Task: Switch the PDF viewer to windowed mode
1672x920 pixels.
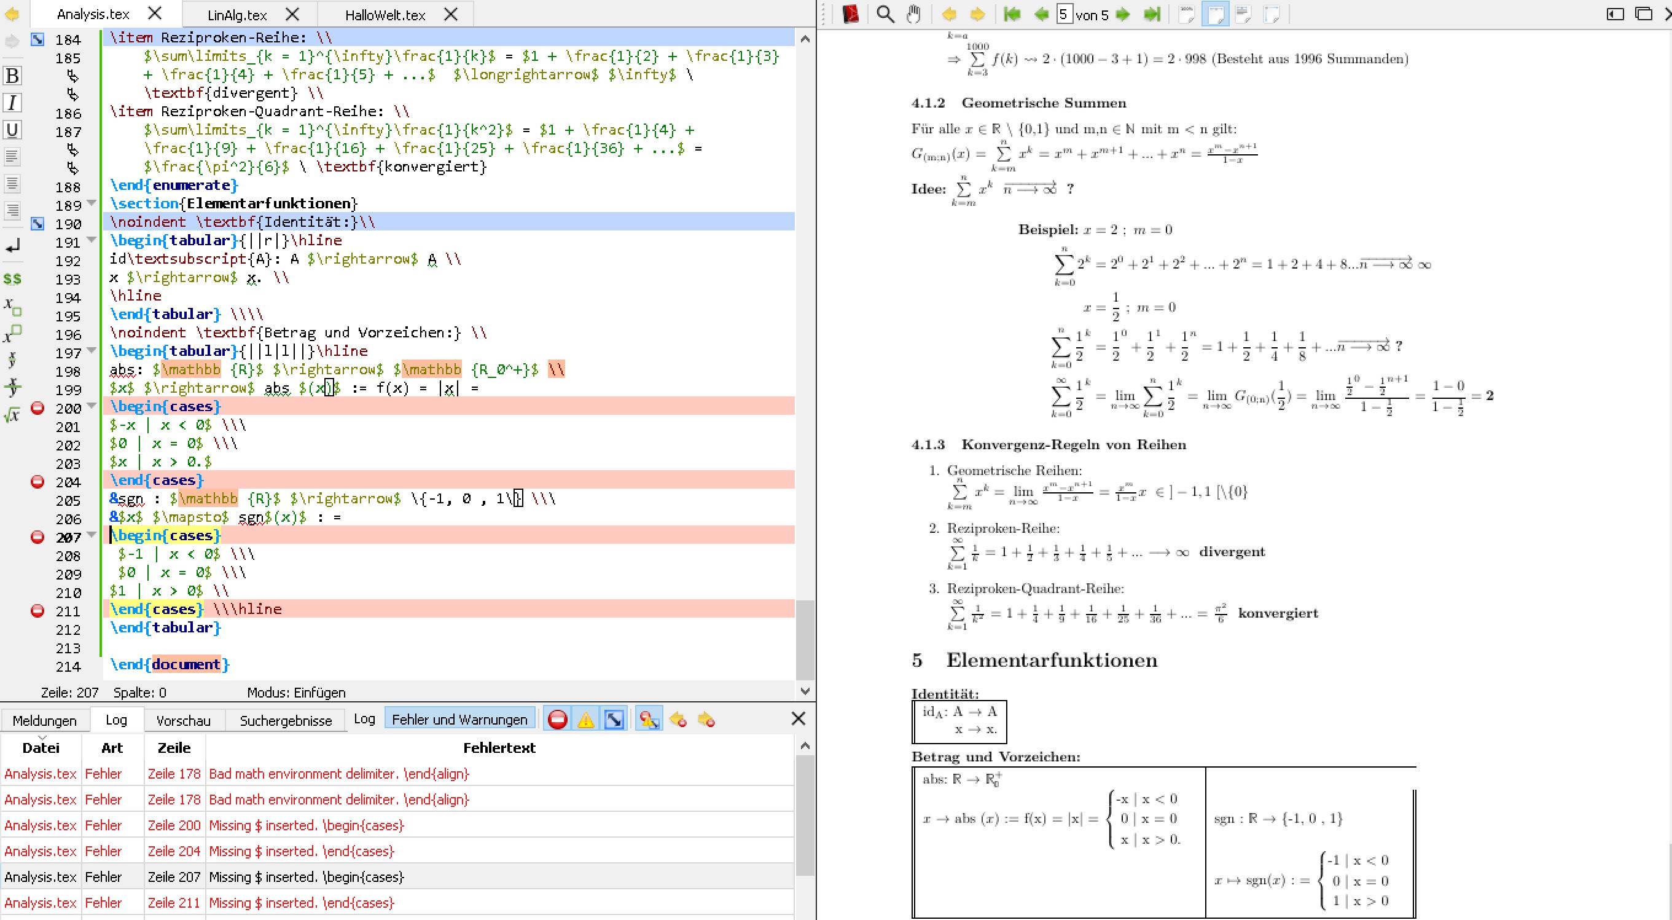Action: 1644,14
